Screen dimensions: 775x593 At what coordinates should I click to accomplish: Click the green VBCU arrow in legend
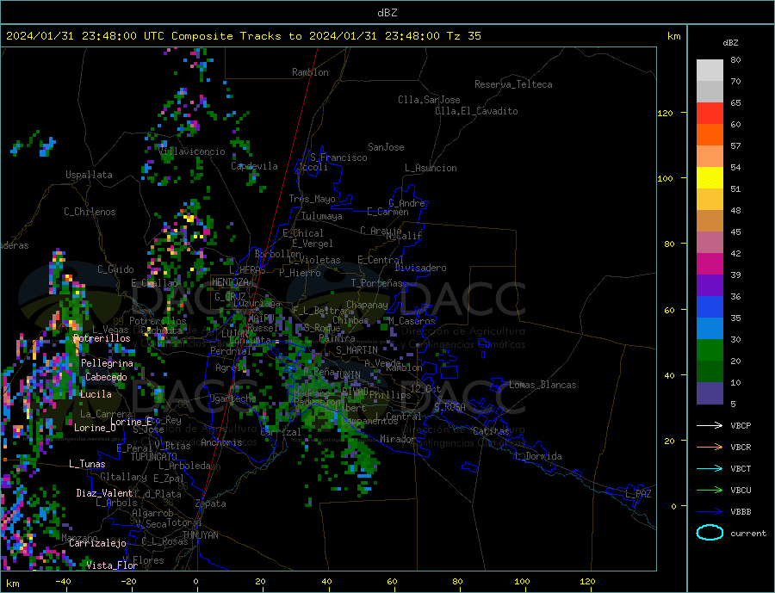click(x=710, y=491)
